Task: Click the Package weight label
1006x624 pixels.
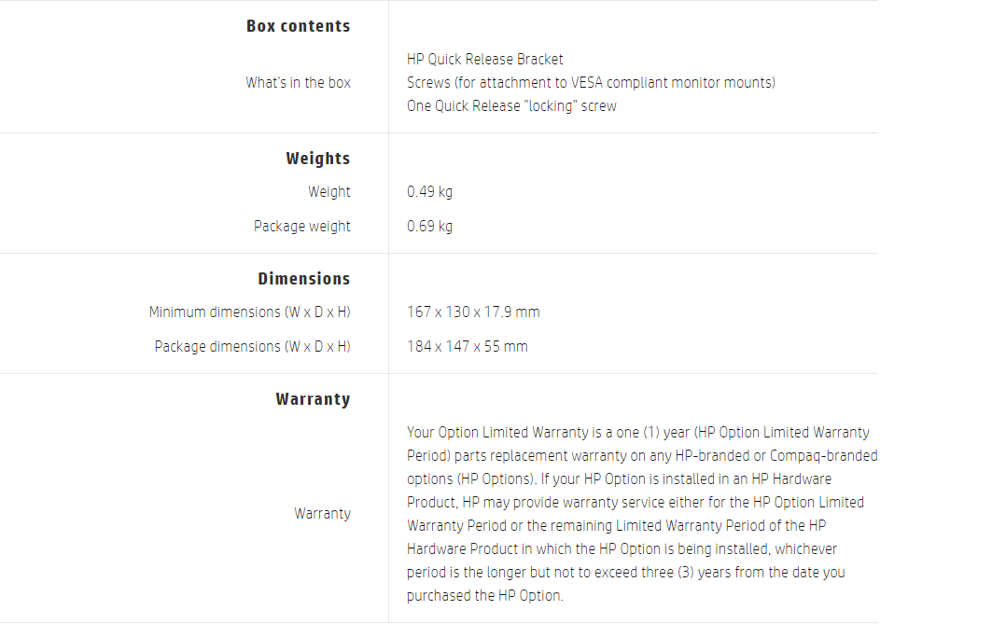Action: pyautogui.click(x=301, y=226)
